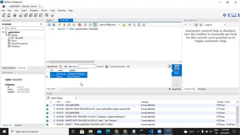Collapse the sql6432654 schema node
This screenshot has height=135, width=240.
[x=3, y=32]
